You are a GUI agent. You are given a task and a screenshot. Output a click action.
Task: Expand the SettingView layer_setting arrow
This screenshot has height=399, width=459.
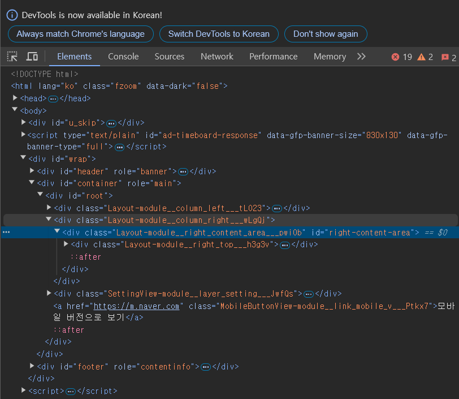click(49, 293)
